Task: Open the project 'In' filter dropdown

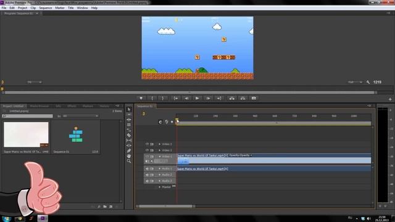Action: click(x=80, y=116)
